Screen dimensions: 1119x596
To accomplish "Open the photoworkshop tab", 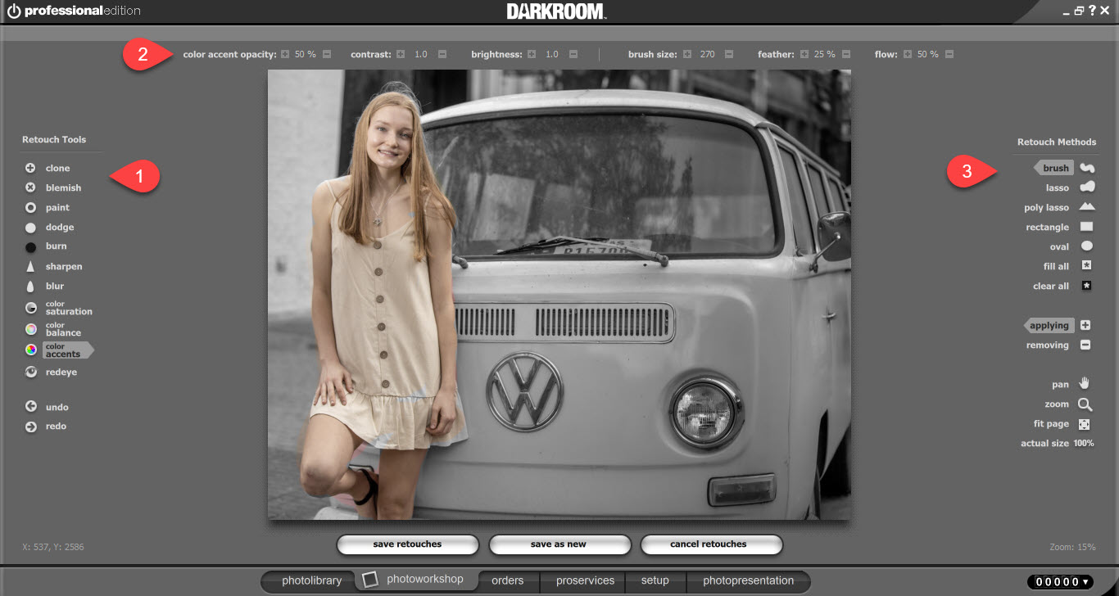I will [x=415, y=580].
